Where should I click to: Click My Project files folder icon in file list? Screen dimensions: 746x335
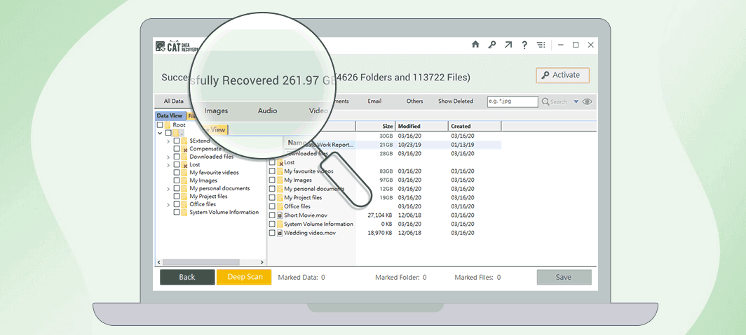tap(280, 197)
